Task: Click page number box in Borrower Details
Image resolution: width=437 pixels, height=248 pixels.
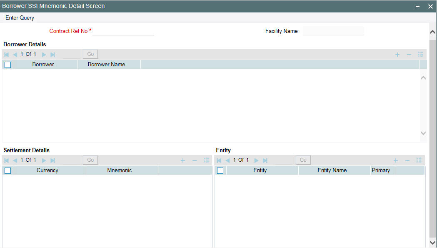Action: 72,54
